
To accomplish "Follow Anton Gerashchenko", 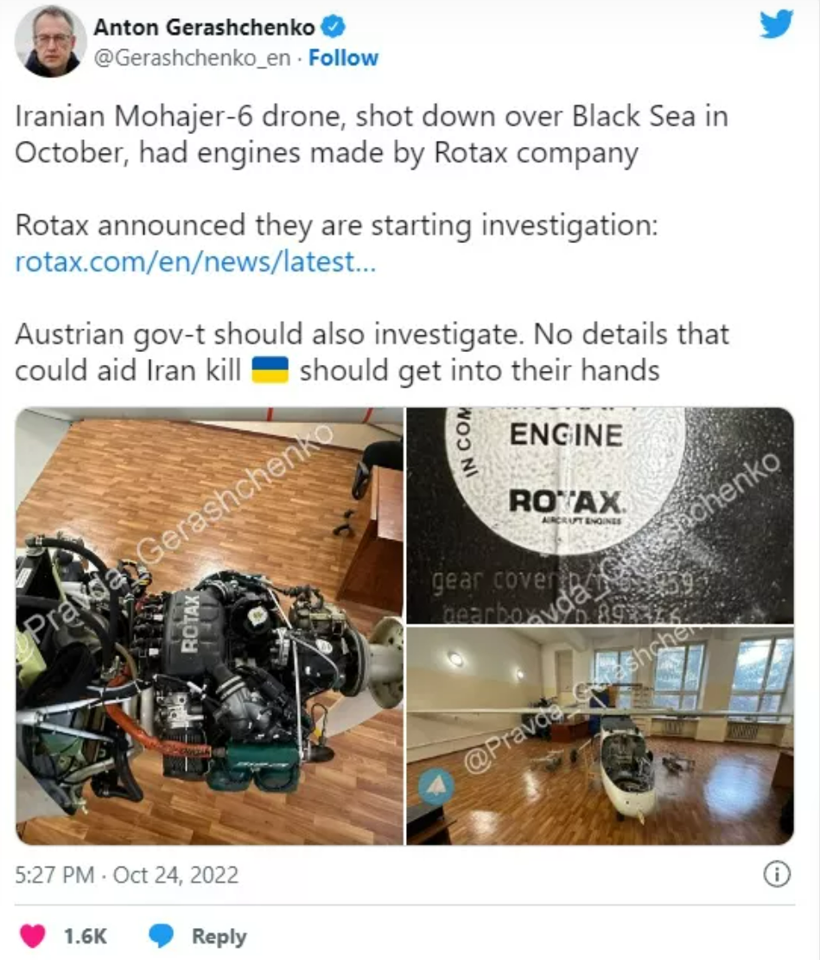I will coord(343,58).
